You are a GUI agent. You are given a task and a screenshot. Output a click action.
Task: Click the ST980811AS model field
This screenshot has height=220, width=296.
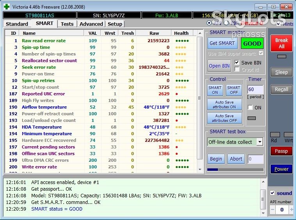(40, 15)
